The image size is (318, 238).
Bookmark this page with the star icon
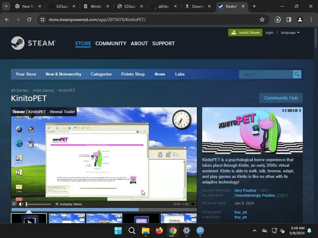tap(262, 20)
